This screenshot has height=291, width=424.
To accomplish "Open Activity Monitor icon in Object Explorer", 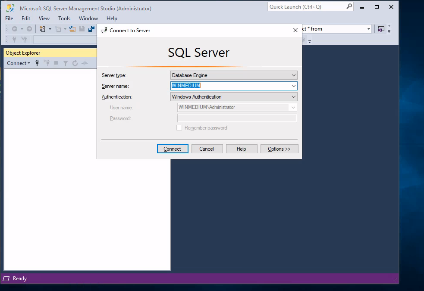I will [85, 63].
